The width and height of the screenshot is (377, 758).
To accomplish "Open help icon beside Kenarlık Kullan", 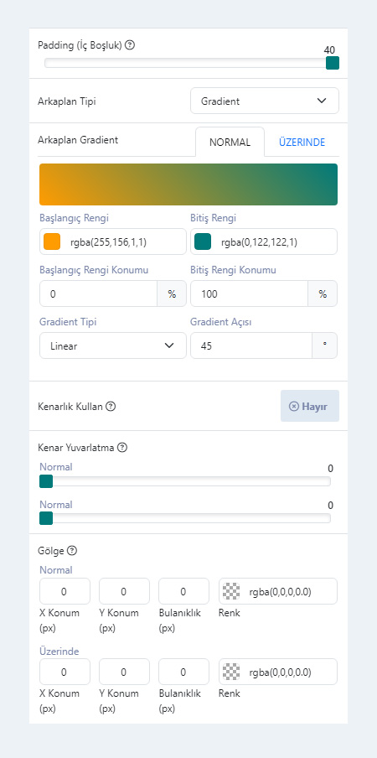I will (111, 407).
